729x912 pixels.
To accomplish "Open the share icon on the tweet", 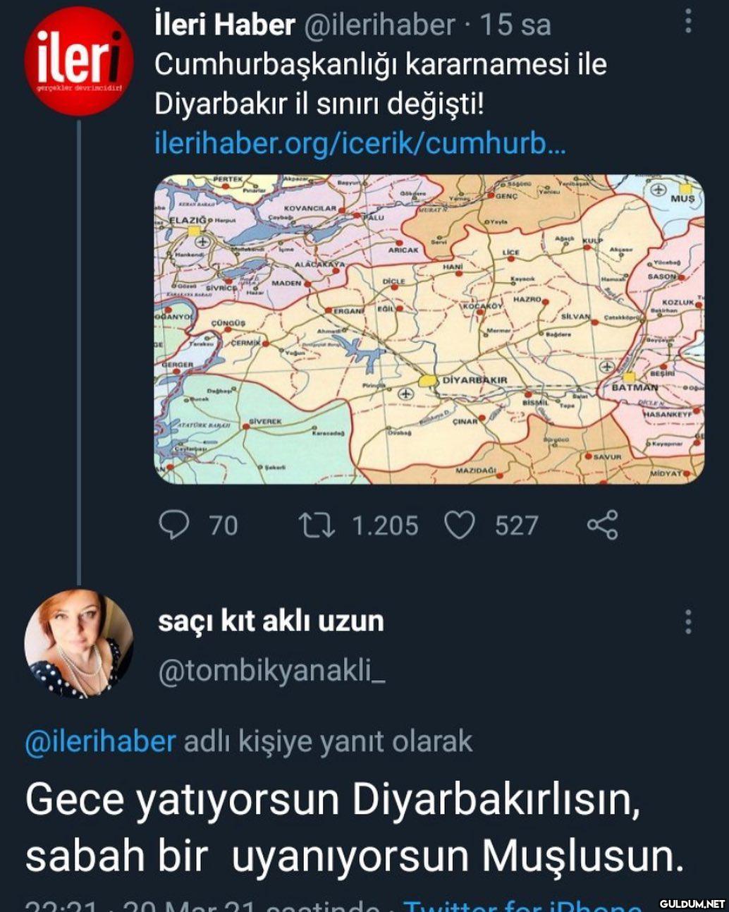I will 603,525.
